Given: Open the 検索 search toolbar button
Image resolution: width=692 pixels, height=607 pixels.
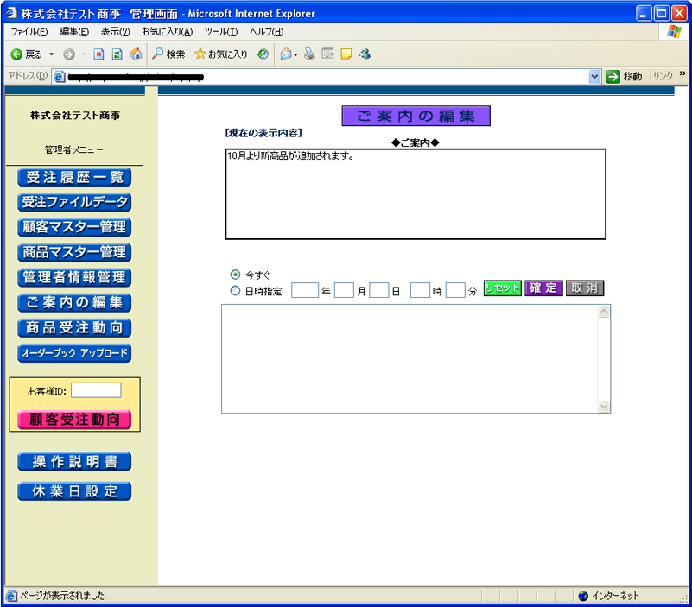Looking at the screenshot, I should [168, 54].
